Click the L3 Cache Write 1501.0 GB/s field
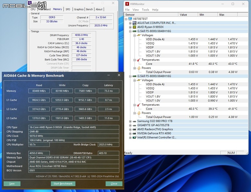The image size is (251, 192). (62, 118)
